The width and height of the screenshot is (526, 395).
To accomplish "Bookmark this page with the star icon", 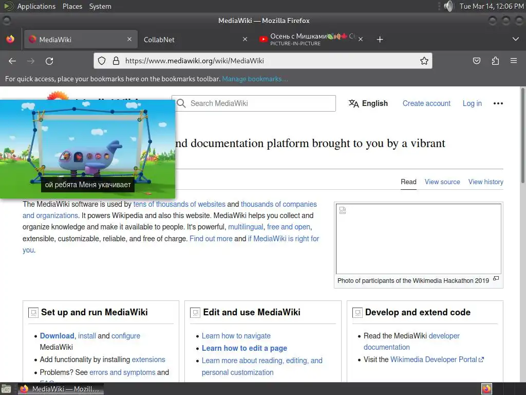I will point(424,61).
